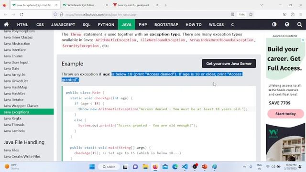This screenshot has width=306, height=172.
Task: Click the 110% zoom level indicator
Action: 242,14
